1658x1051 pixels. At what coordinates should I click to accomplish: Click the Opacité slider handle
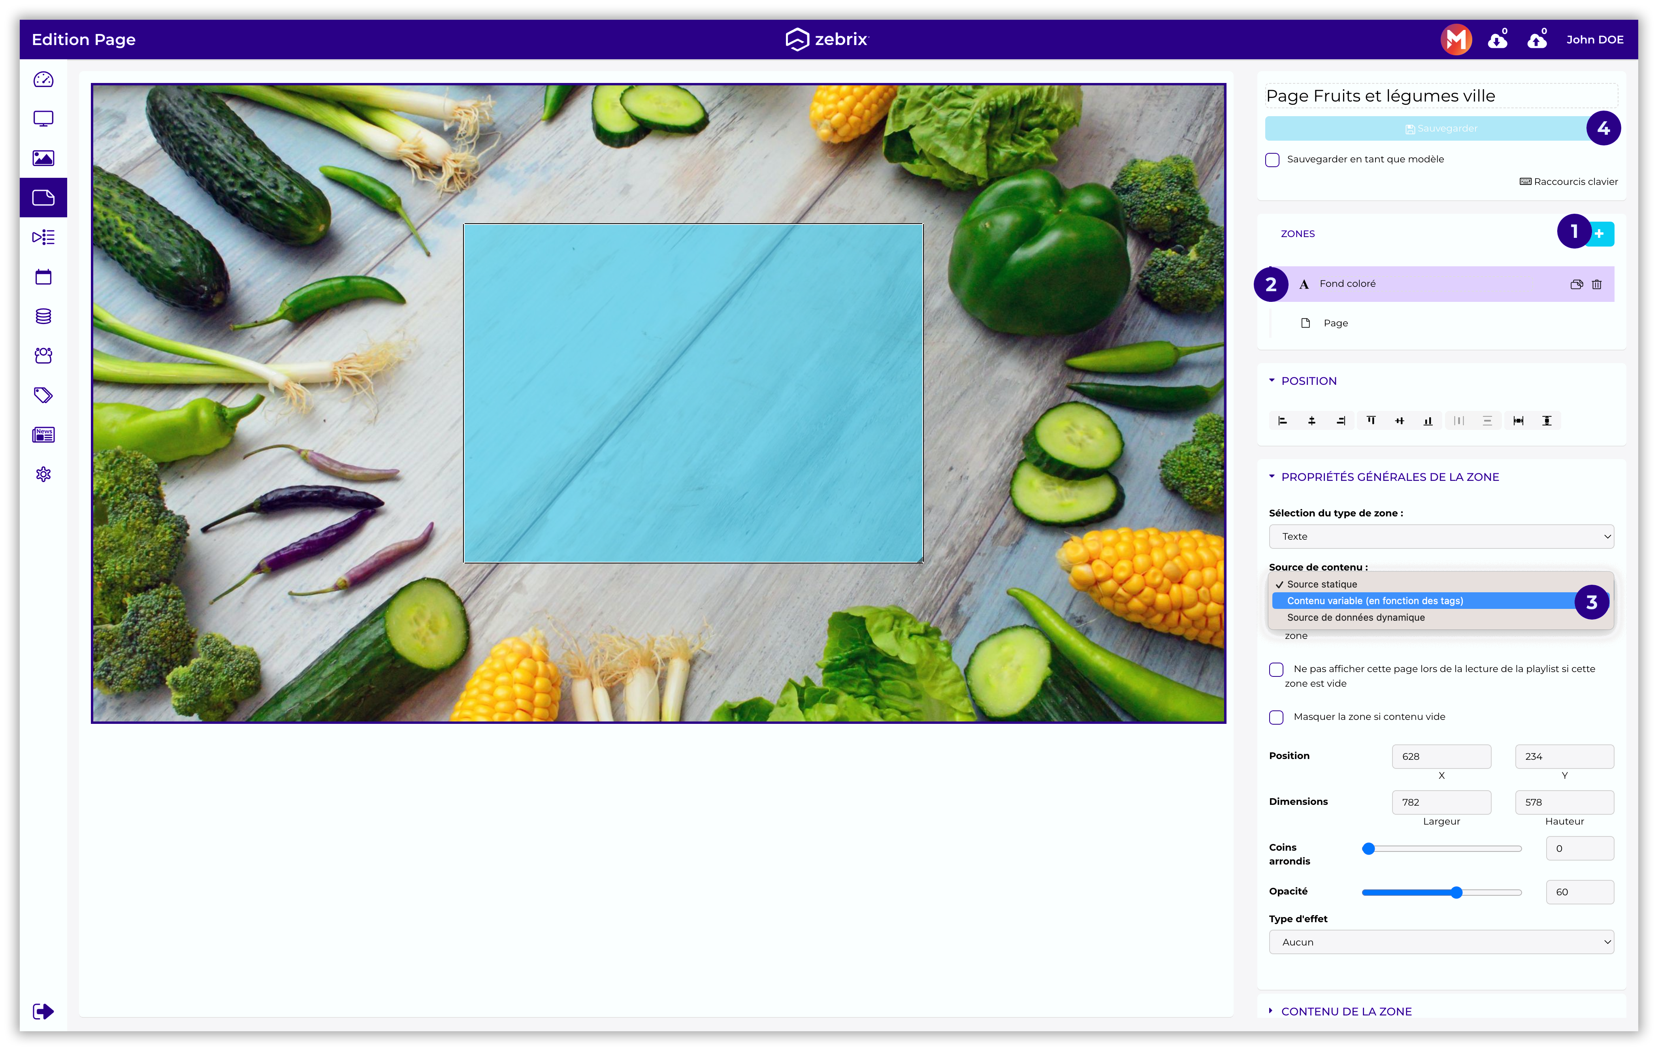click(1456, 892)
